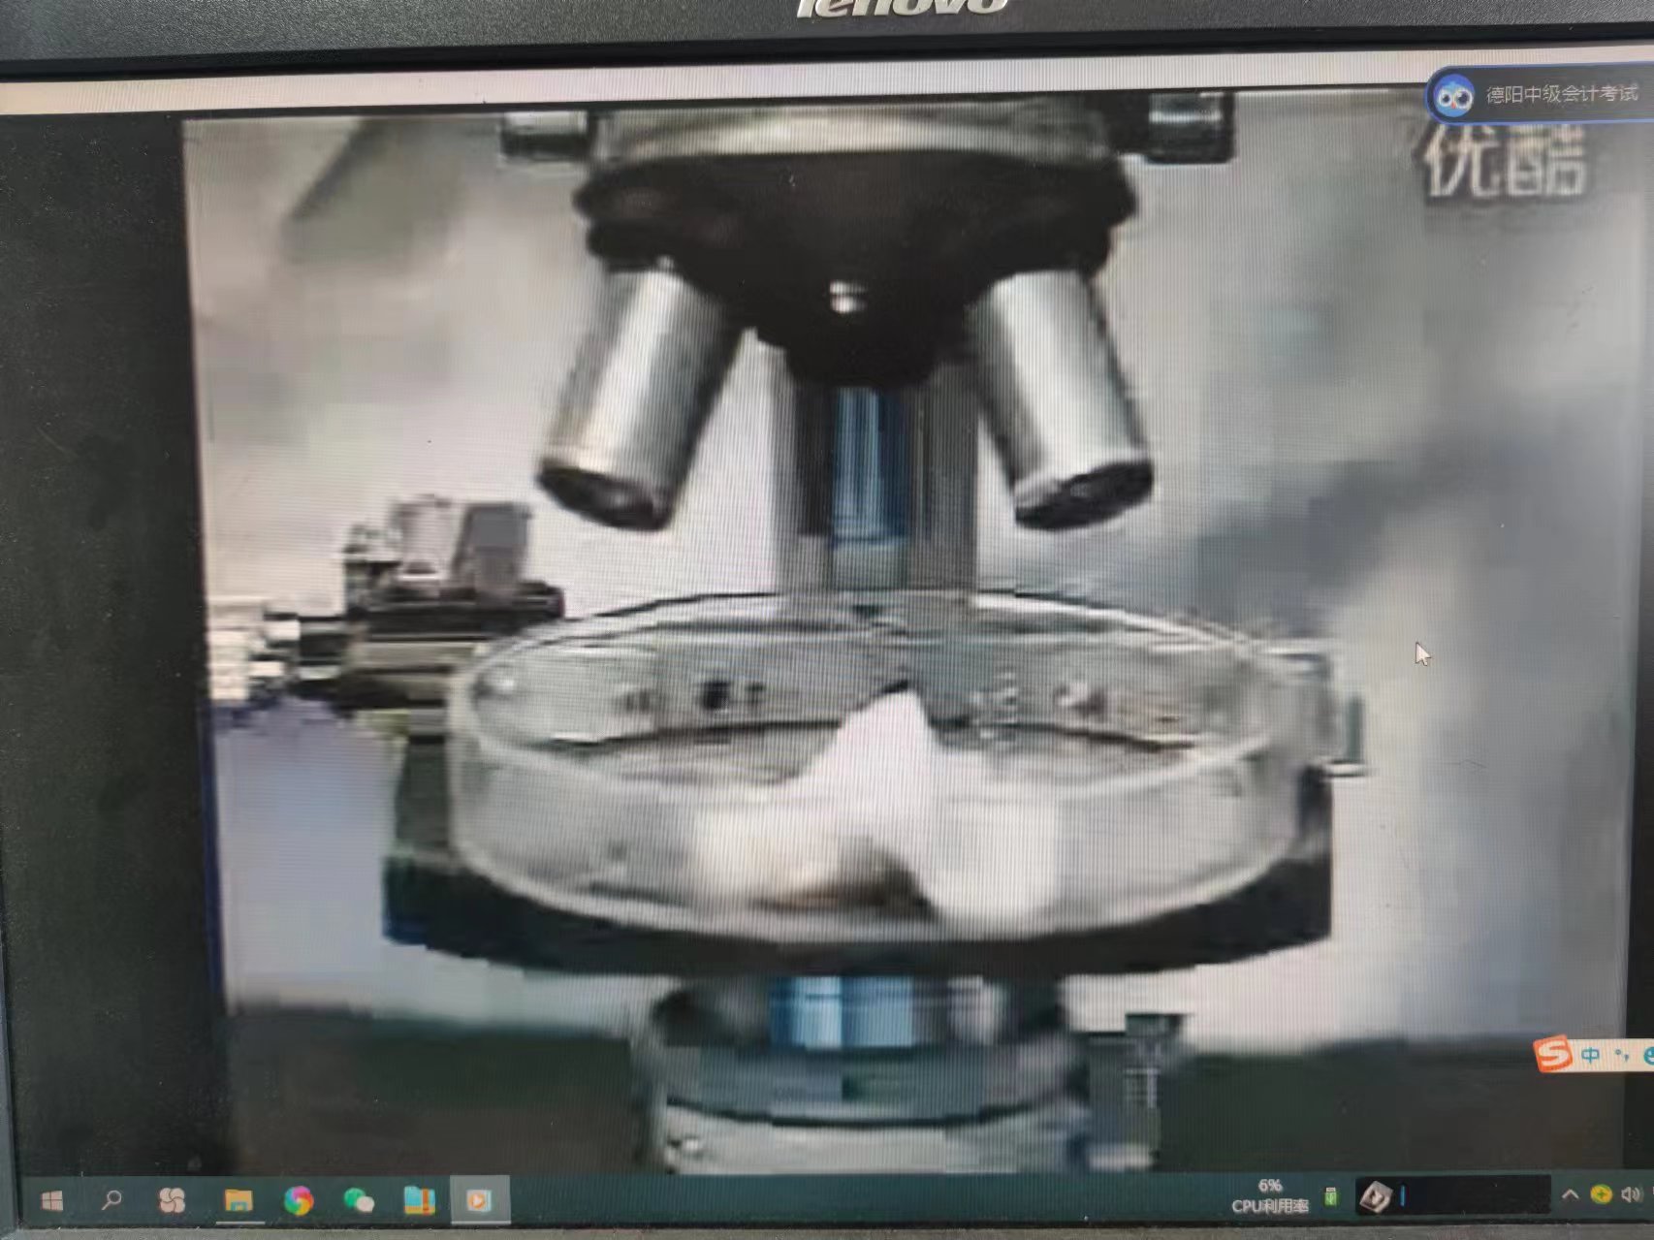1654x1240 pixels.
Task: Click the cube icon in the taskbar band
Action: tap(1375, 1197)
